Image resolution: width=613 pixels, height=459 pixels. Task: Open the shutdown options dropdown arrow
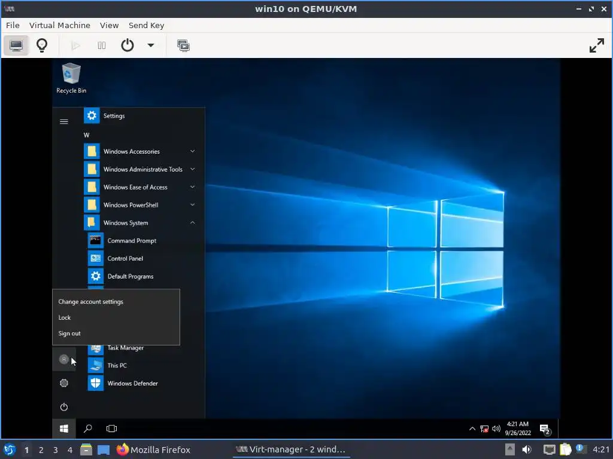tap(150, 45)
